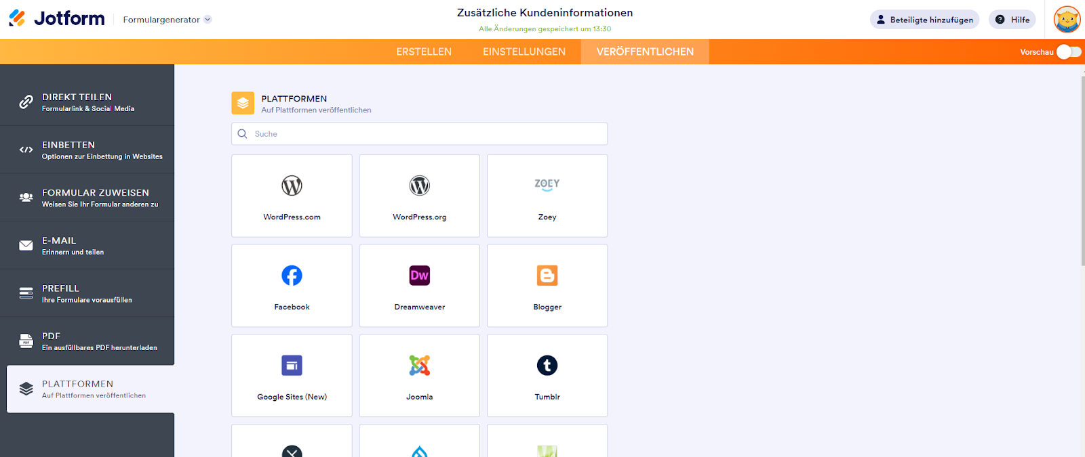Click the Jotform logo
This screenshot has height=457, width=1085.
(x=57, y=19)
